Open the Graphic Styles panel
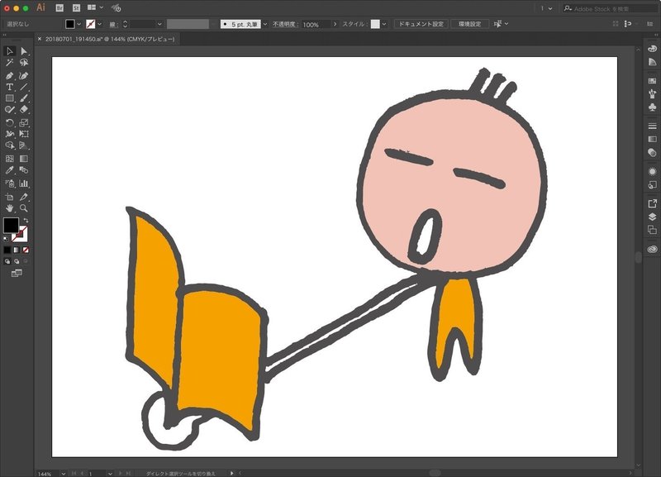 tap(652, 184)
